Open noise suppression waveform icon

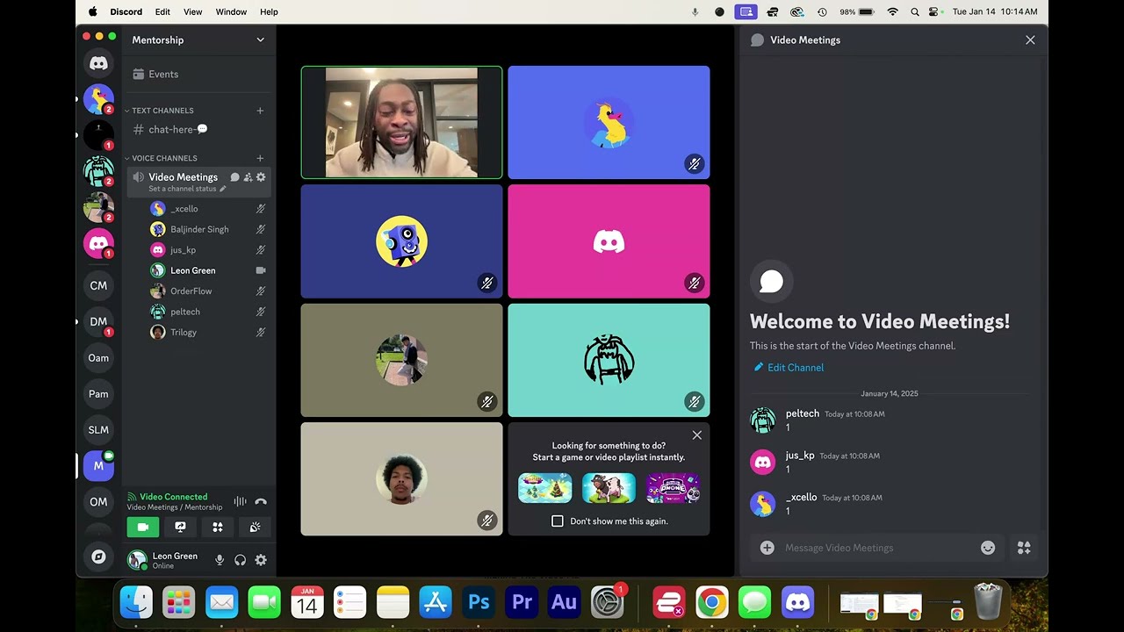pyautogui.click(x=240, y=502)
